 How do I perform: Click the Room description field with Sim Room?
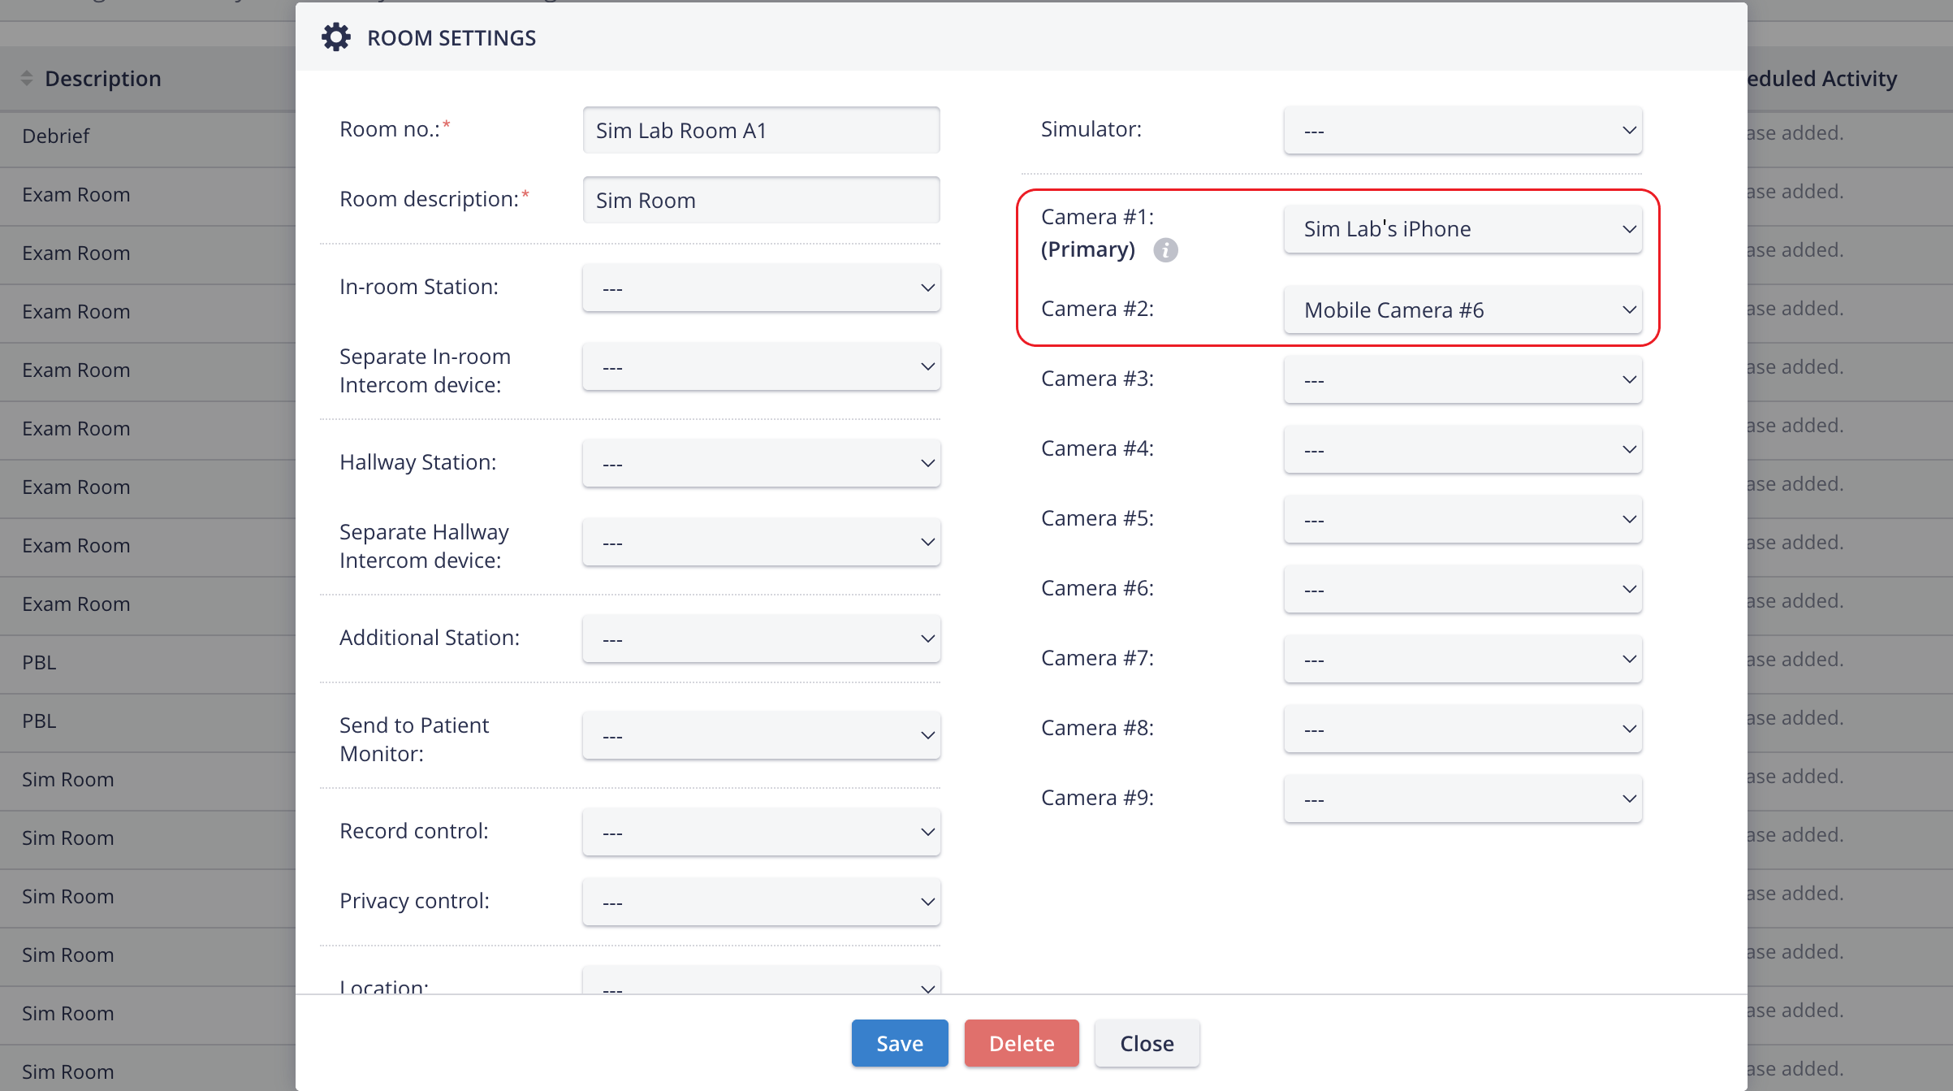pos(761,200)
